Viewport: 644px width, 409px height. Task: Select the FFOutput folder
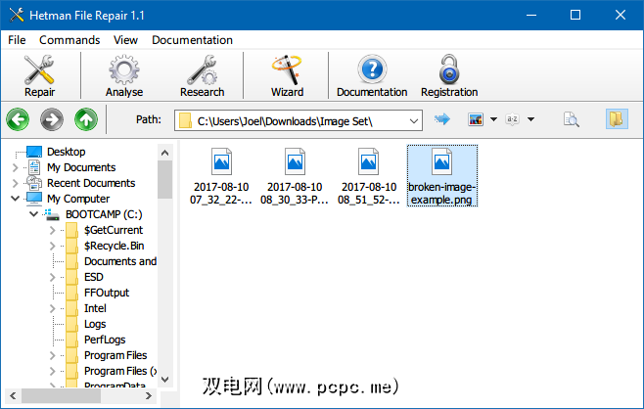click(x=107, y=293)
